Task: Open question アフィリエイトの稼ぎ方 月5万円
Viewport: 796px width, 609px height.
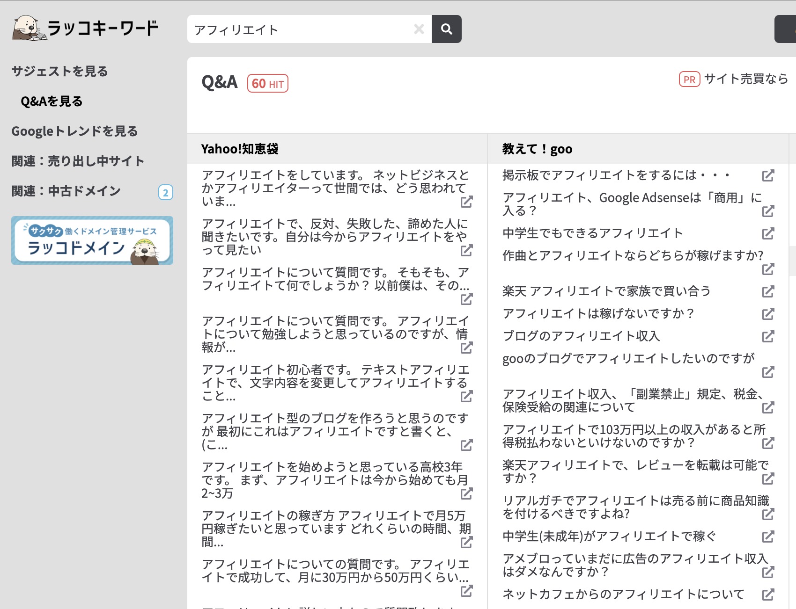Action: click(335, 529)
